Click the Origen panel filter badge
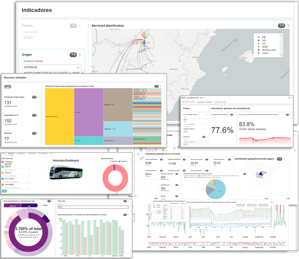The height and width of the screenshot is (259, 299). click(73, 55)
